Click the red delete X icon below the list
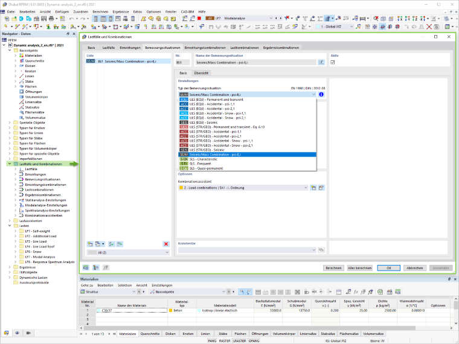The image size is (459, 344). pos(166,244)
